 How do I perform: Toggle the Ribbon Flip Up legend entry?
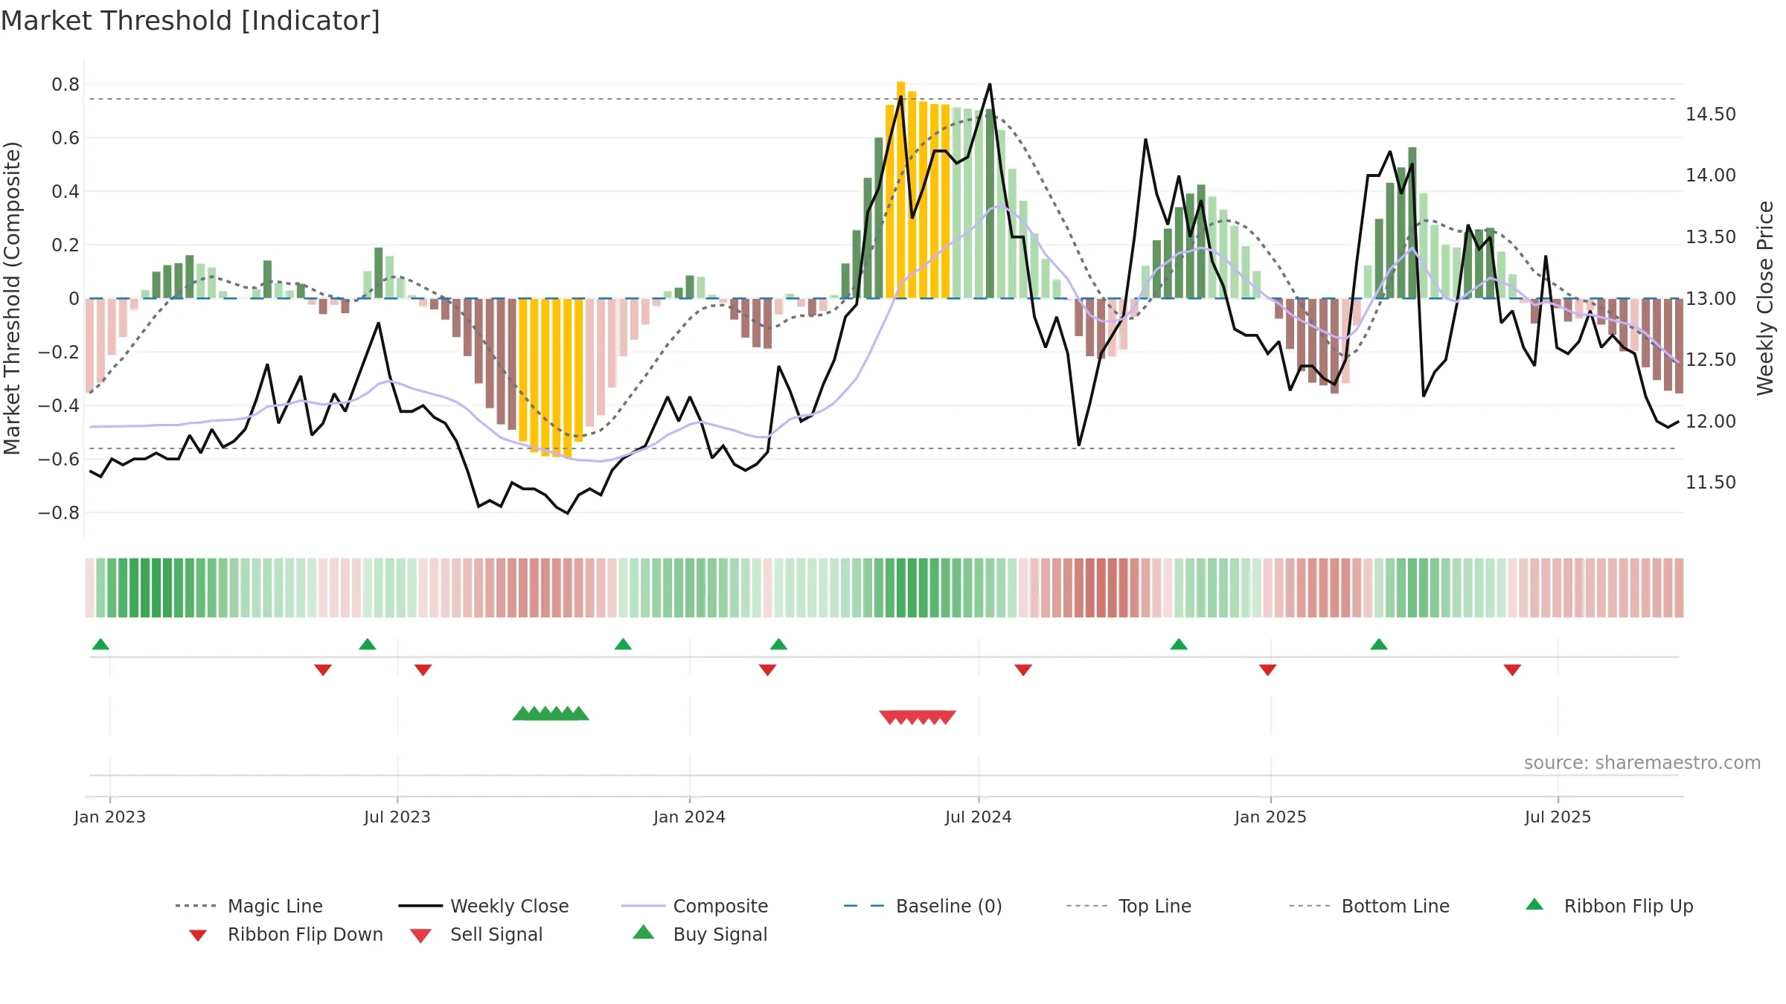tap(1610, 906)
